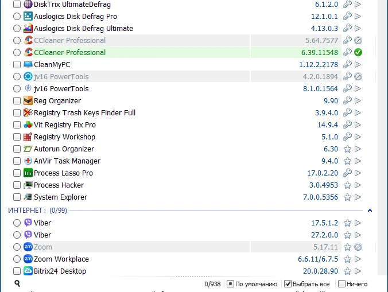Click the search magnifier icon
This screenshot has width=388, height=292.
17,283
